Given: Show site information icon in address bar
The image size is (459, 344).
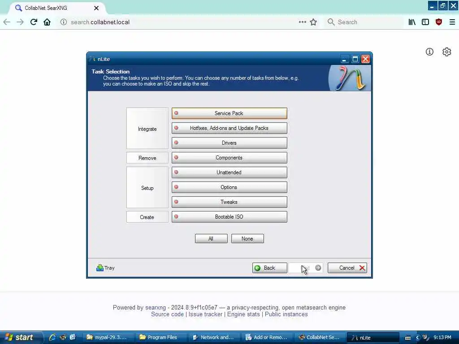Looking at the screenshot, I should click(x=64, y=22).
